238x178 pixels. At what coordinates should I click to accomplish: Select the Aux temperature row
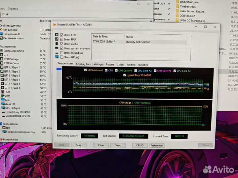pyautogui.click(x=25, y=100)
